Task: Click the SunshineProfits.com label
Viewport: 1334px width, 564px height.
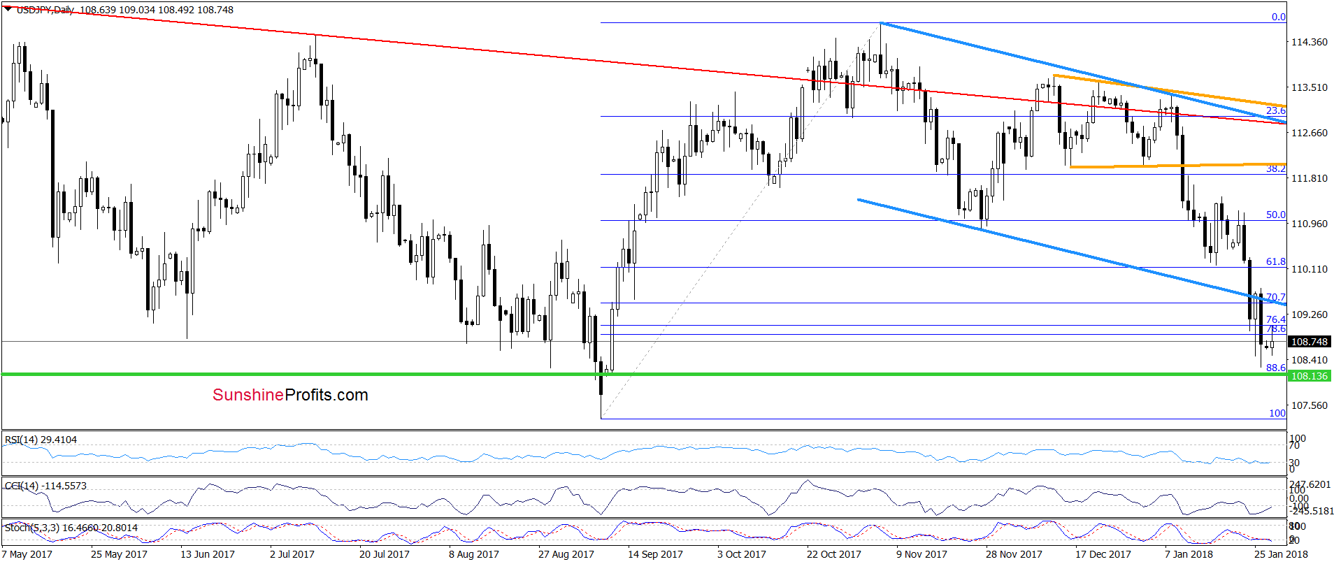Action: tap(290, 395)
